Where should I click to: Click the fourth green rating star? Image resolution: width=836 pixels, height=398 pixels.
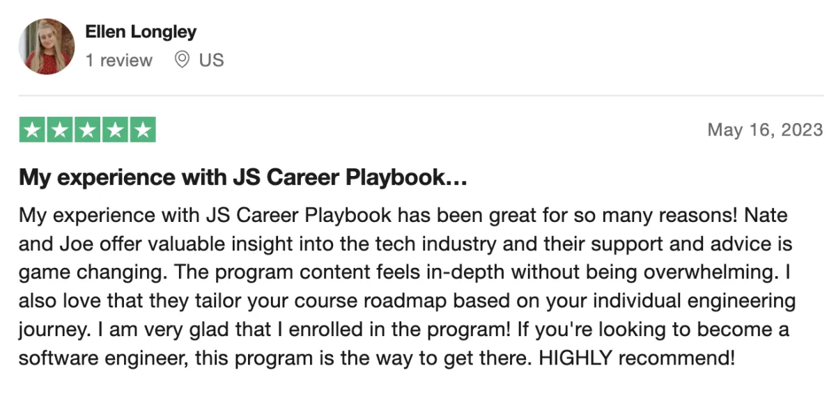(x=115, y=129)
